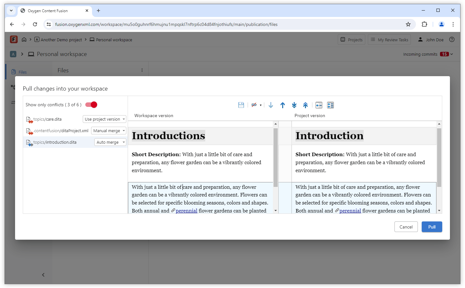The height and width of the screenshot is (288, 465).
Task: Cancel the pull changes dialog
Action: 406,227
